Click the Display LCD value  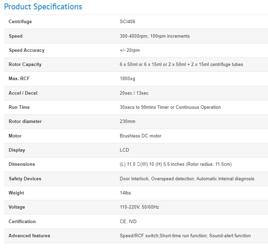tap(124, 150)
